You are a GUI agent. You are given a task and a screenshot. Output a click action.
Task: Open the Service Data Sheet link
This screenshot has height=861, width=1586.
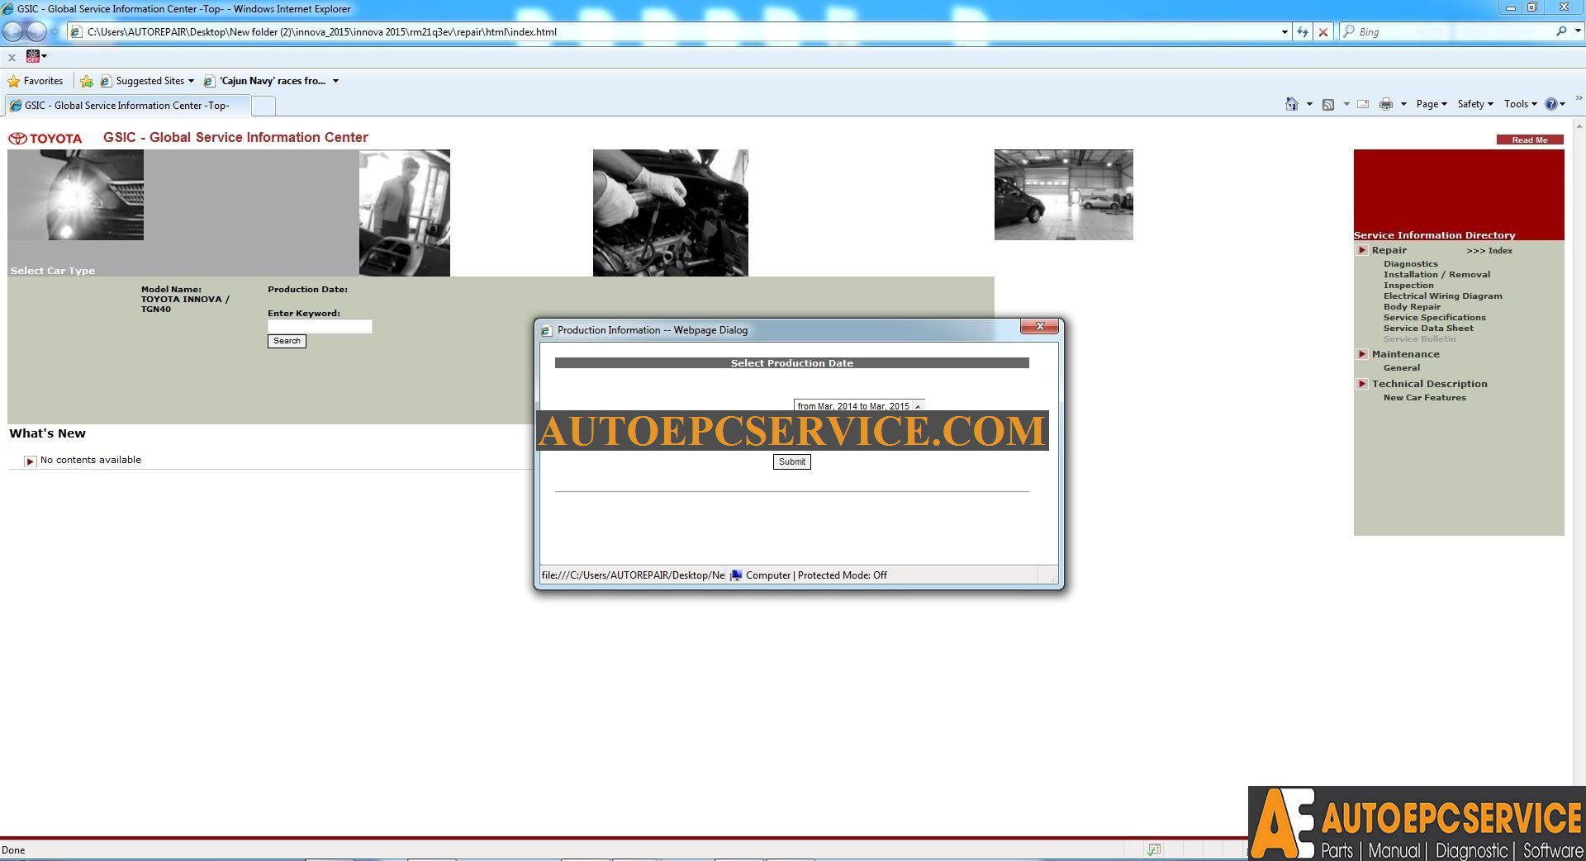click(1428, 329)
